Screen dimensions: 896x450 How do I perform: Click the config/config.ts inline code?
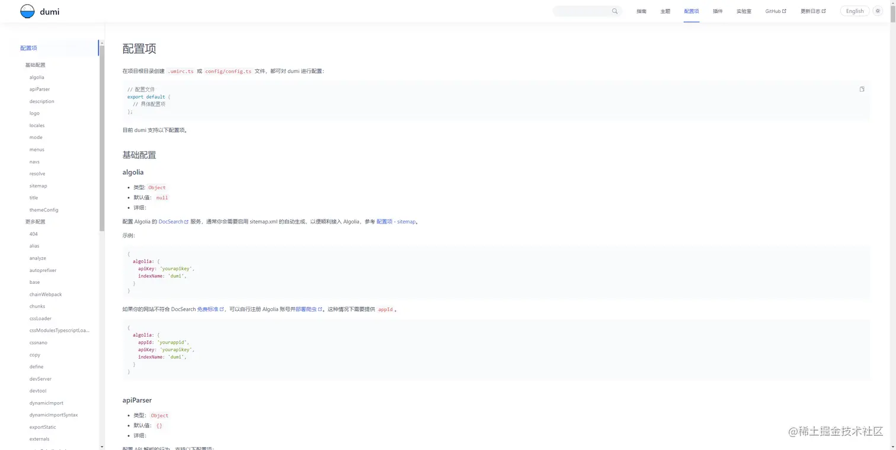(228, 72)
